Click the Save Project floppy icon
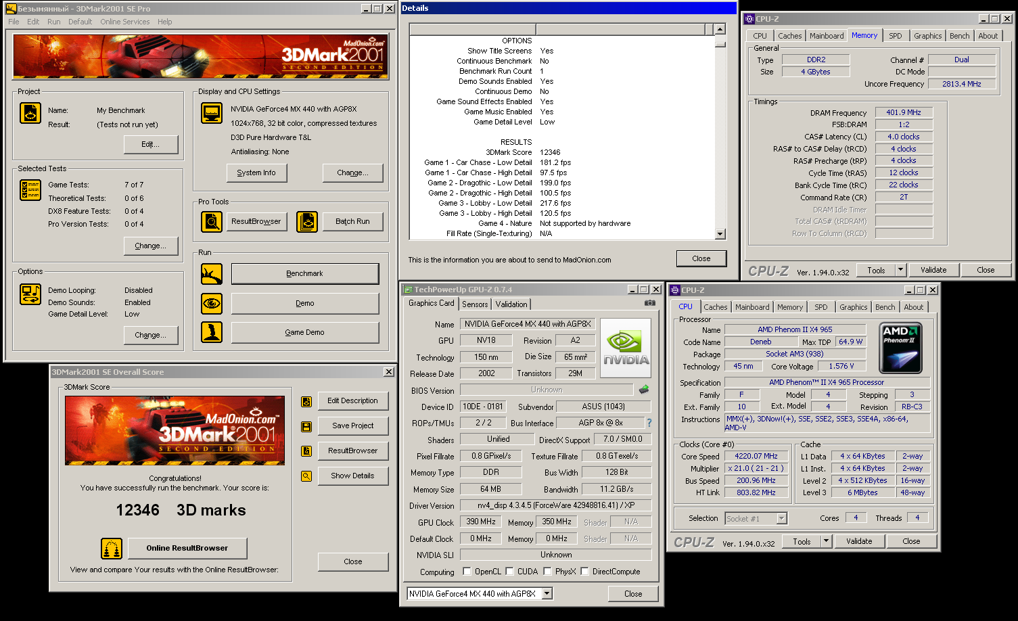Screen dimensions: 1018x621 [x=306, y=427]
